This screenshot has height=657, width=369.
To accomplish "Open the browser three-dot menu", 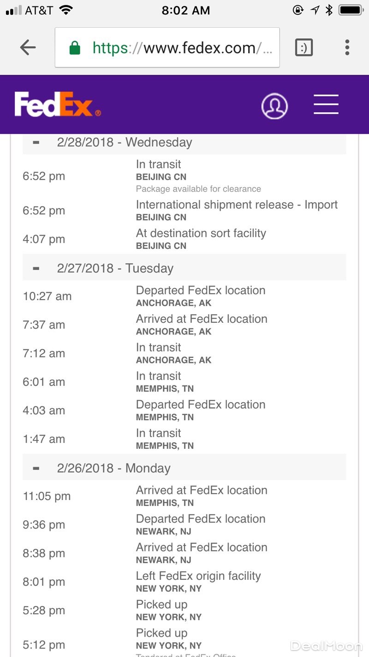I will pyautogui.click(x=347, y=48).
